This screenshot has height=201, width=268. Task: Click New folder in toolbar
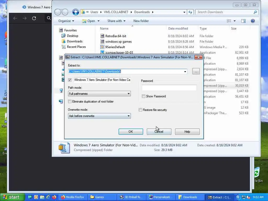[x=141, y=21]
